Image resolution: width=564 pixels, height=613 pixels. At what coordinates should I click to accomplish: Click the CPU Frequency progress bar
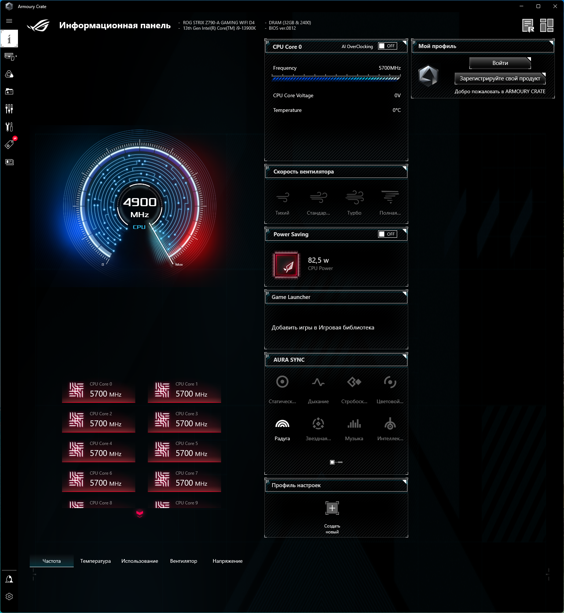pyautogui.click(x=336, y=77)
